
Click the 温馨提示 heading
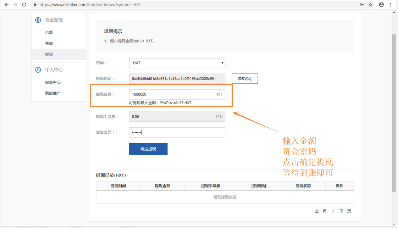(113, 32)
